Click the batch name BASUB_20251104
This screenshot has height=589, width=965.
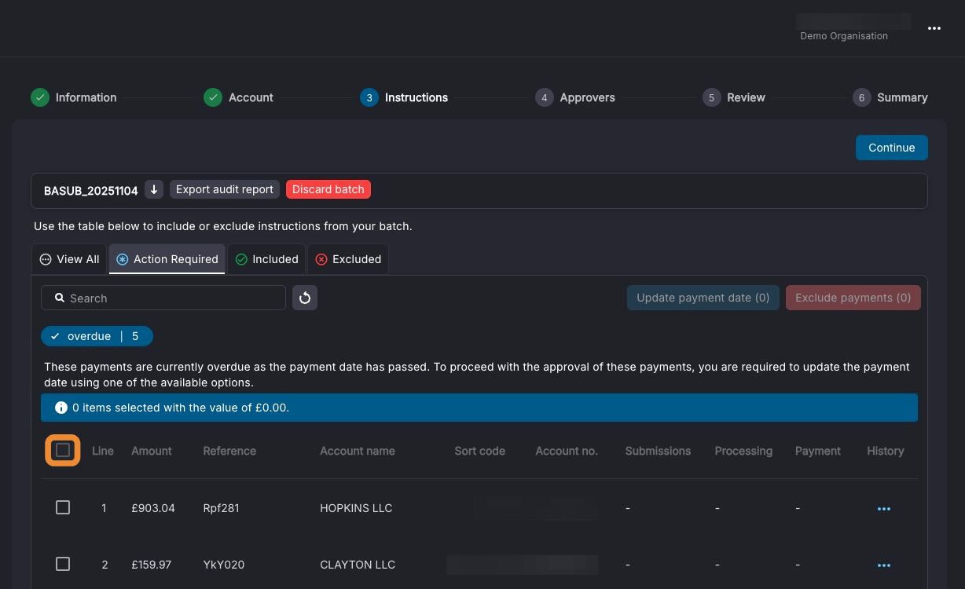click(x=91, y=190)
